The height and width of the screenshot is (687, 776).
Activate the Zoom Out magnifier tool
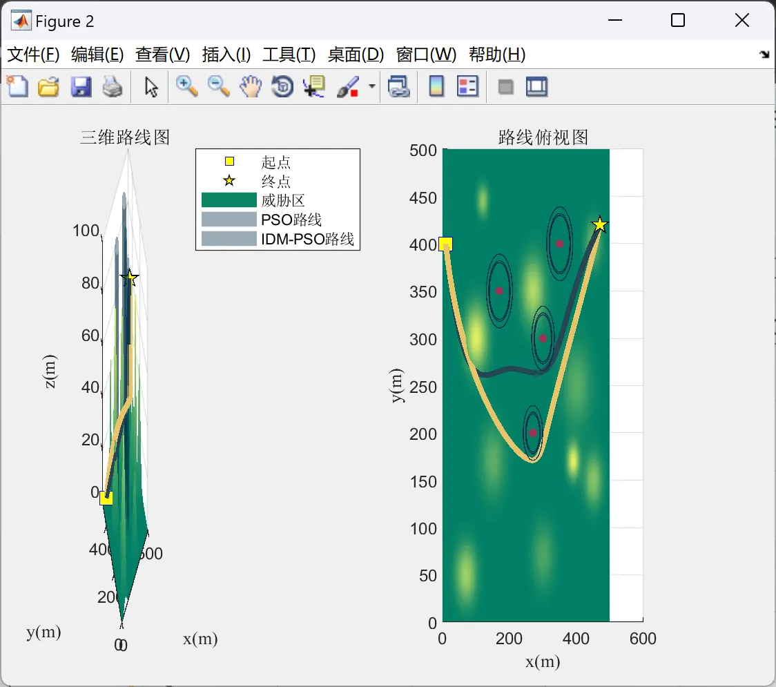(x=218, y=86)
